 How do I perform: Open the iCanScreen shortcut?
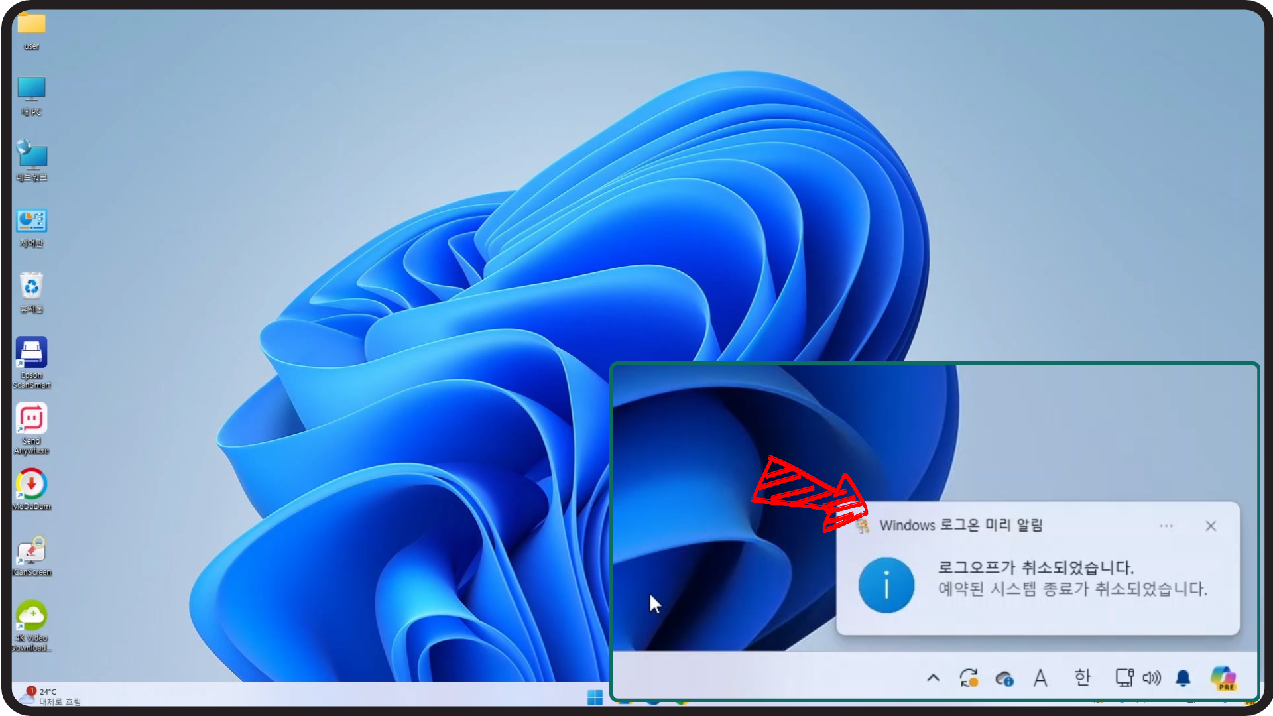(x=31, y=550)
